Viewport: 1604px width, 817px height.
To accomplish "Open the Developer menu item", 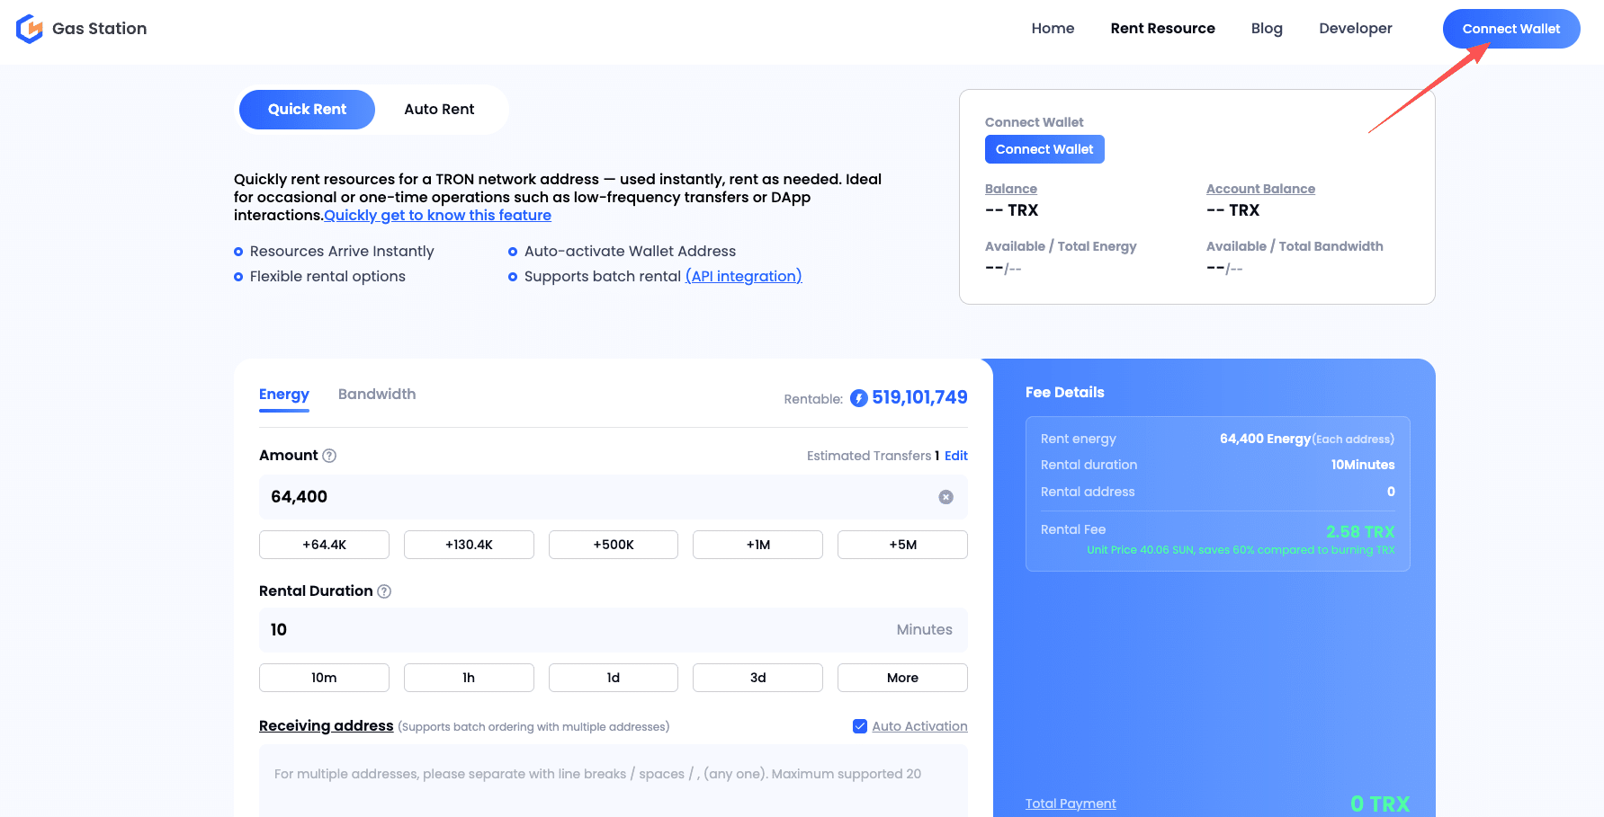I will click(1355, 29).
